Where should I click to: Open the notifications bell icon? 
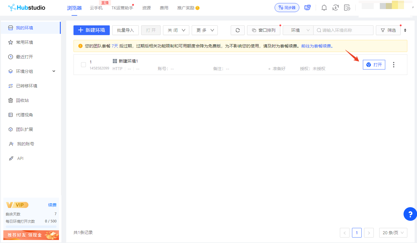(324, 8)
